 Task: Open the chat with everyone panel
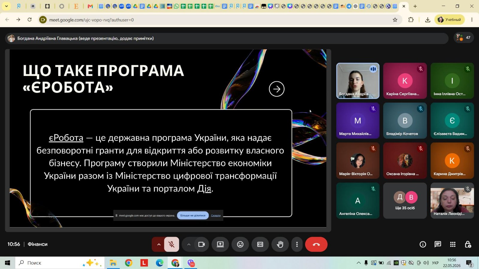(x=438, y=244)
